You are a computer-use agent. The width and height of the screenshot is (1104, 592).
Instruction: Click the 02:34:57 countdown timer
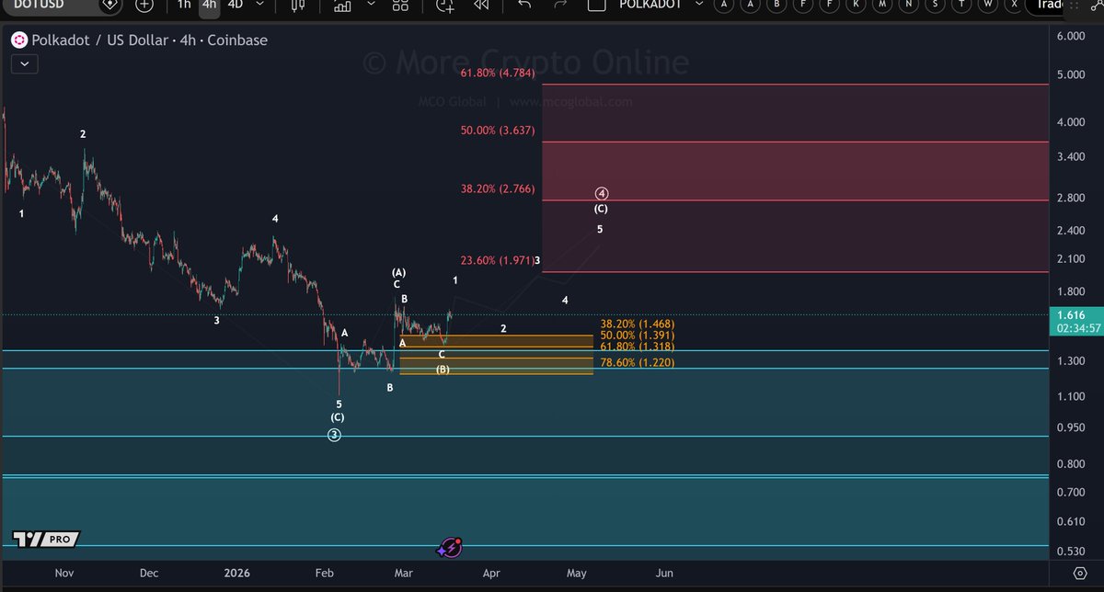pyautogui.click(x=1076, y=327)
